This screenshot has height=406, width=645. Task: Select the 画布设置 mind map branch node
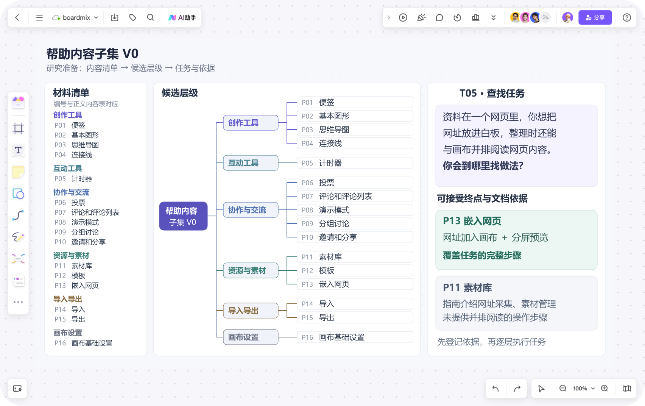251,337
